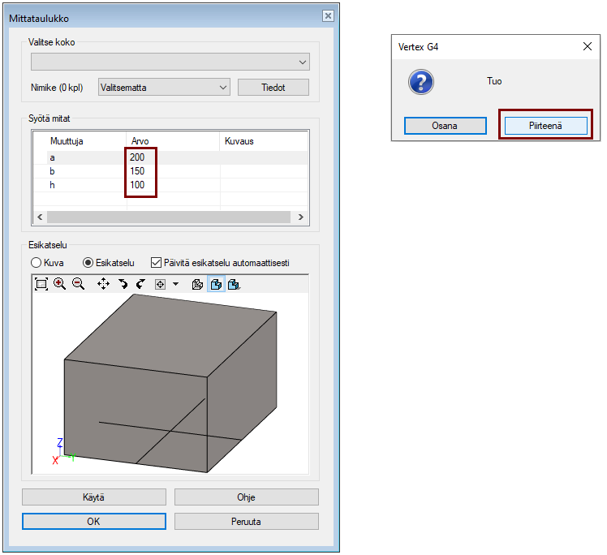
Task: Open view direction dropdown arrow in toolbar
Action: click(175, 284)
